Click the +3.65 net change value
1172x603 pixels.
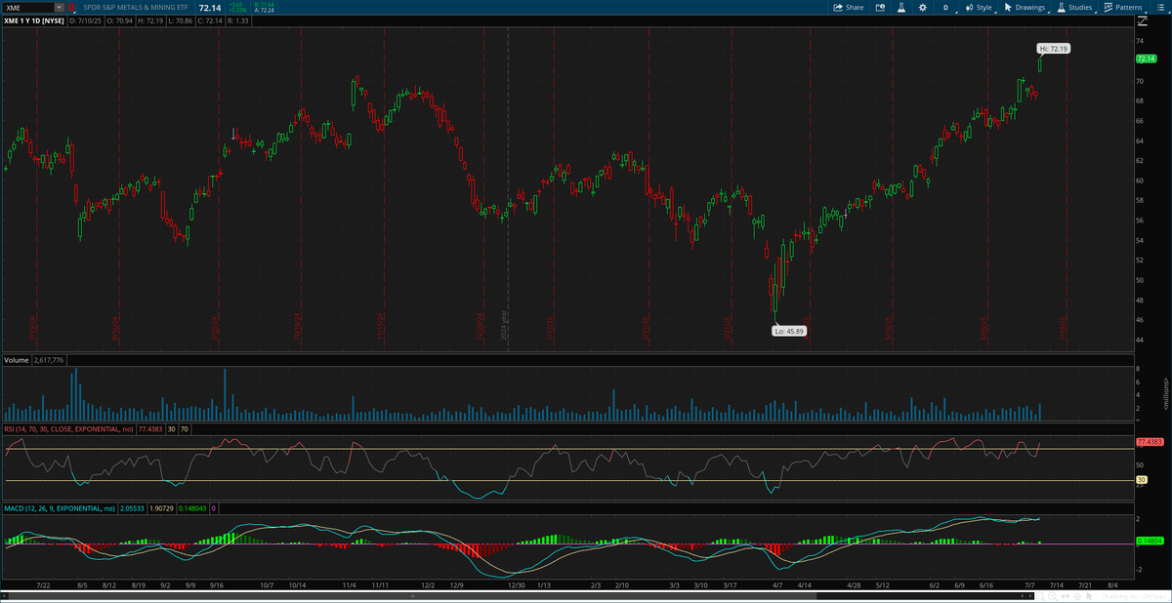tap(235, 4)
